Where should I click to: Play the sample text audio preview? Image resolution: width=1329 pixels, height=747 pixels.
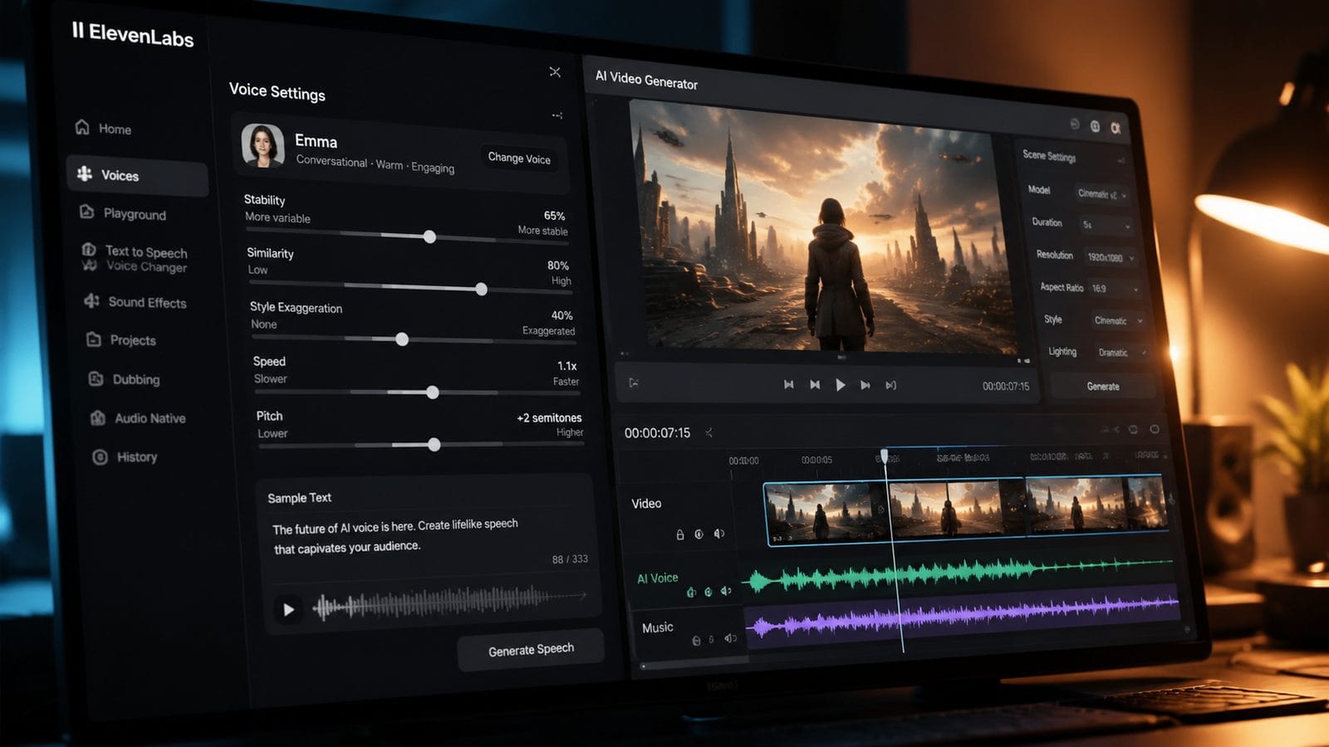(x=288, y=609)
